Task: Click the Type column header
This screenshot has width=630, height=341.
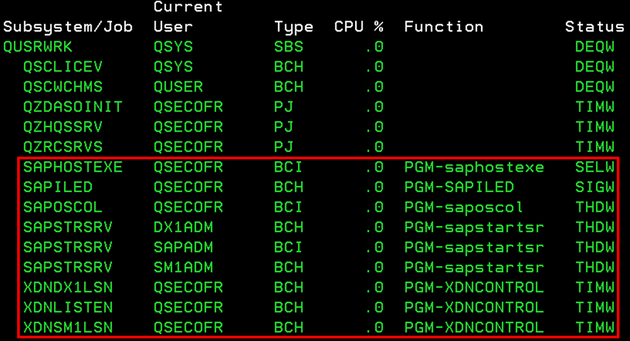Action: click(294, 27)
